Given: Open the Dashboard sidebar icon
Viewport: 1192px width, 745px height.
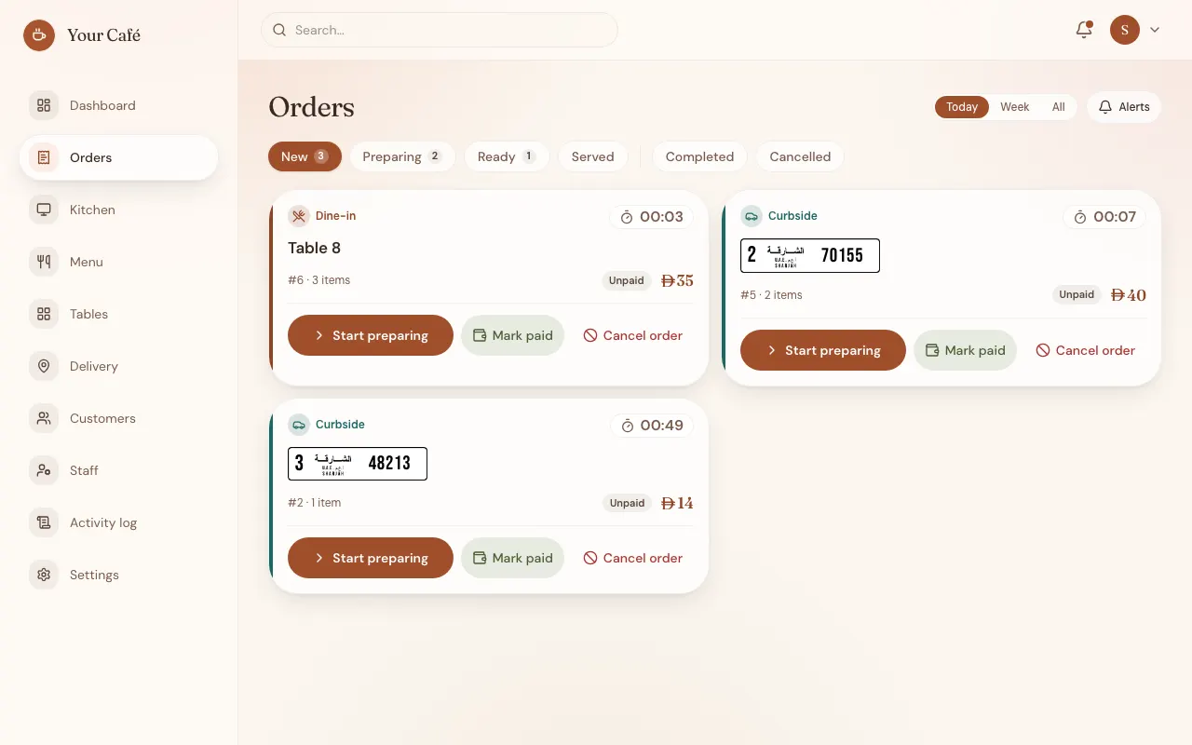Looking at the screenshot, I should (44, 105).
